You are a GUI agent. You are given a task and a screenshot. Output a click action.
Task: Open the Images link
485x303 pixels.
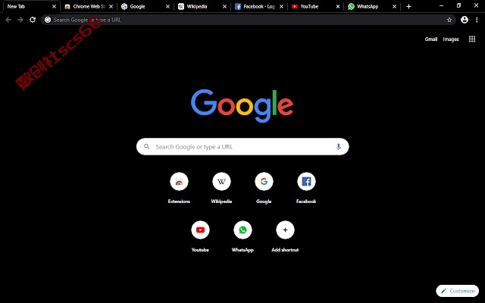[x=451, y=39]
